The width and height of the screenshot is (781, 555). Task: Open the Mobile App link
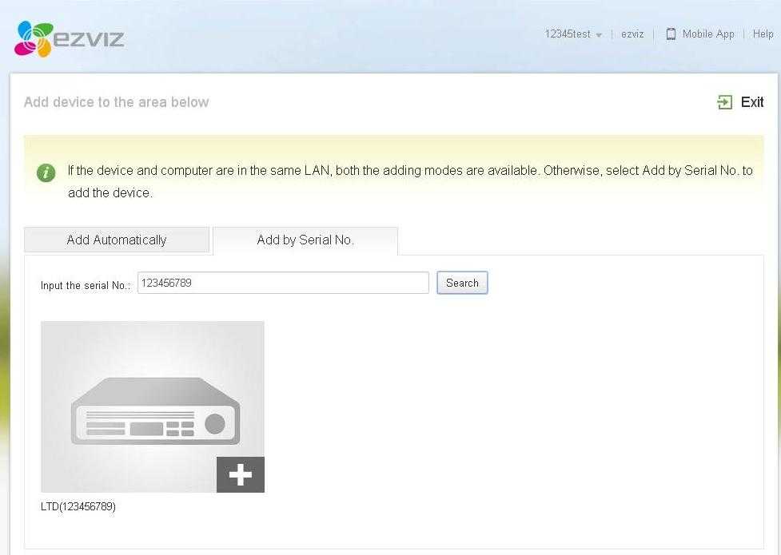[x=707, y=34]
